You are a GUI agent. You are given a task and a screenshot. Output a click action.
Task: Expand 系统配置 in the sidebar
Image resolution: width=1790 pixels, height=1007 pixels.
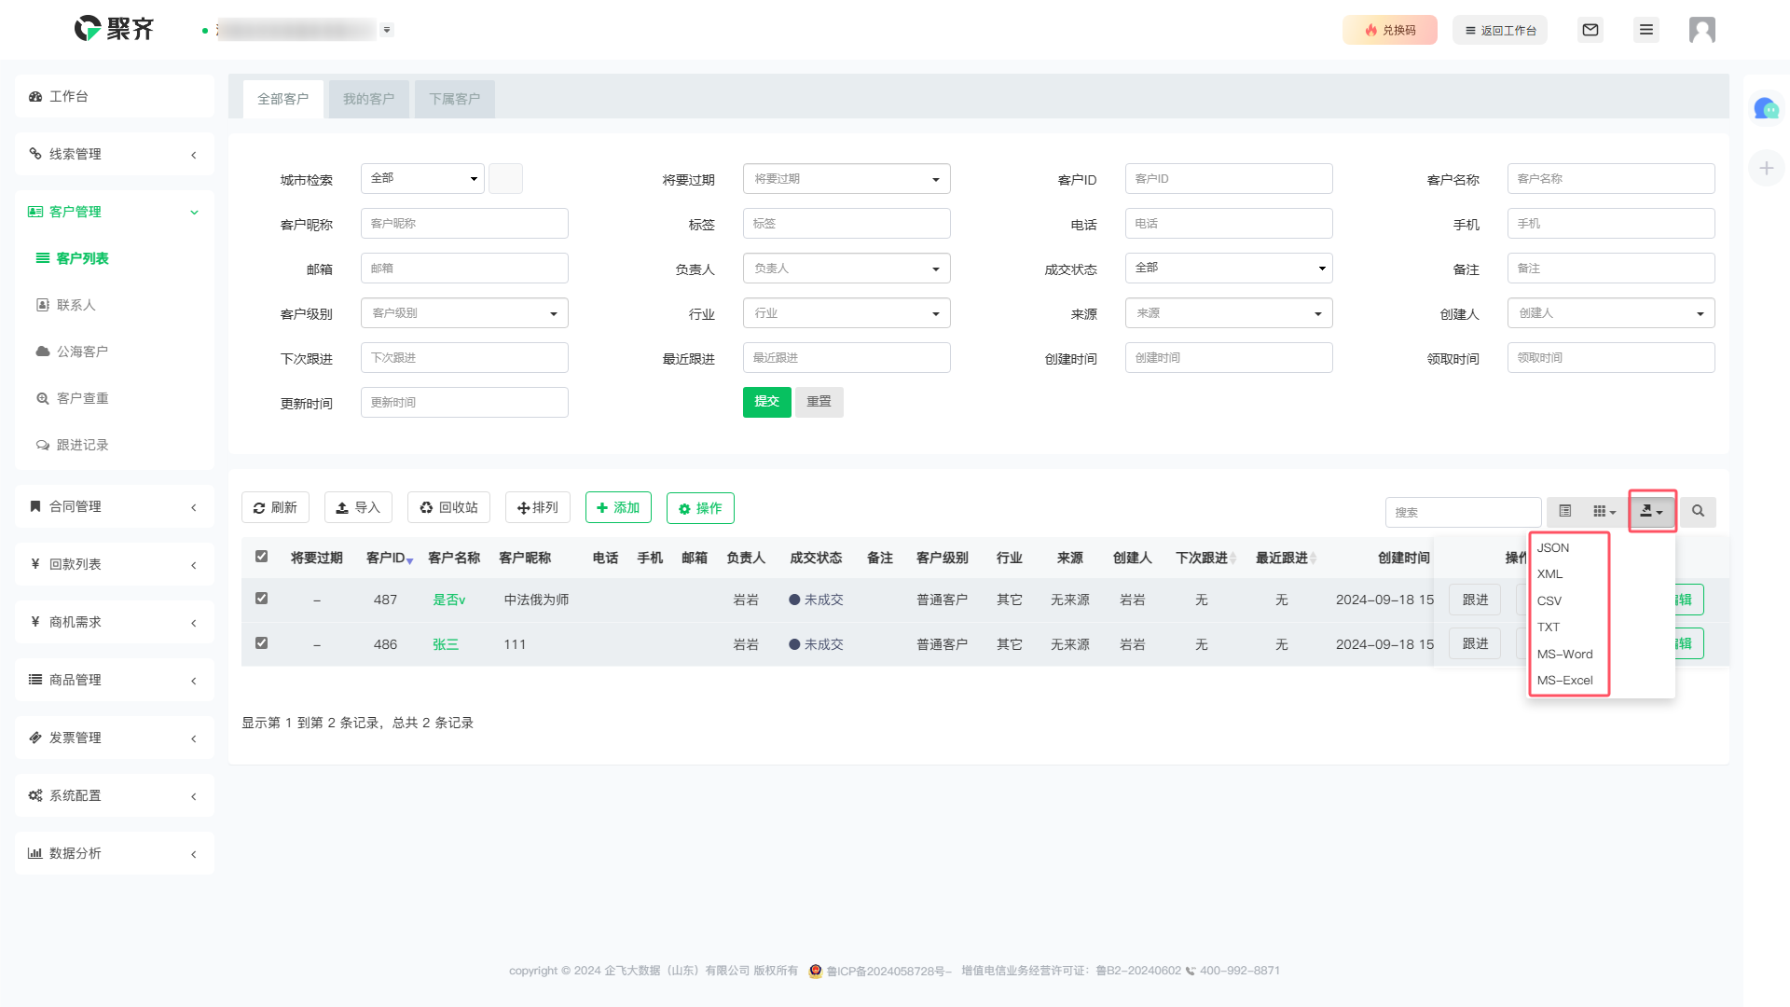(115, 795)
